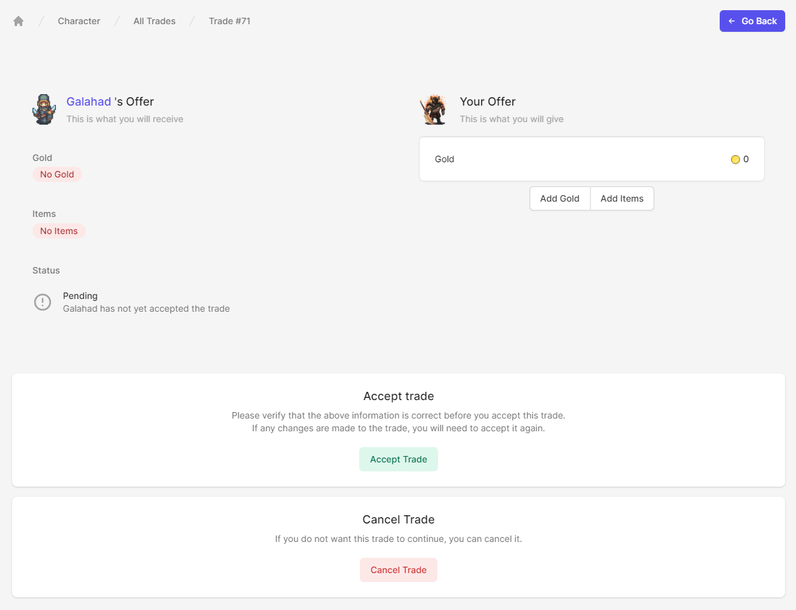Click your character avatar image
The width and height of the screenshot is (796, 610).
coord(434,109)
